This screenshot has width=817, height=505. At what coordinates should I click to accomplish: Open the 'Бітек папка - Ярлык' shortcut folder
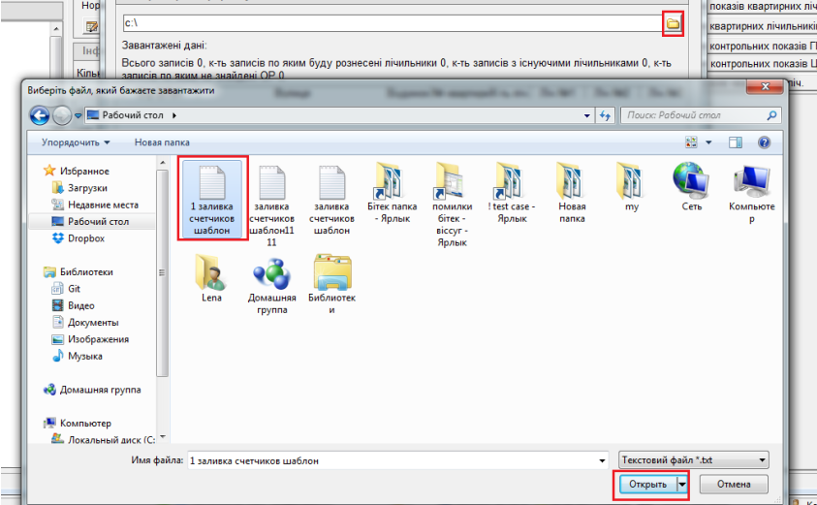392,199
